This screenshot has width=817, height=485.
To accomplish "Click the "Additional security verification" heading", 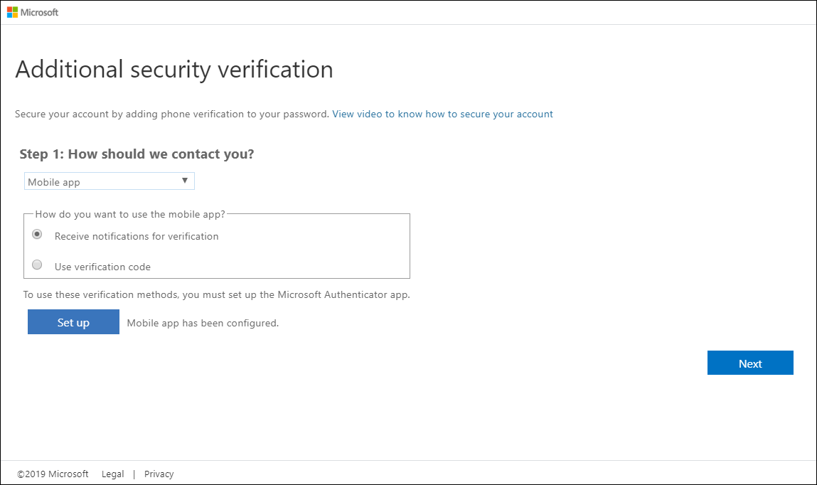I will click(174, 70).
